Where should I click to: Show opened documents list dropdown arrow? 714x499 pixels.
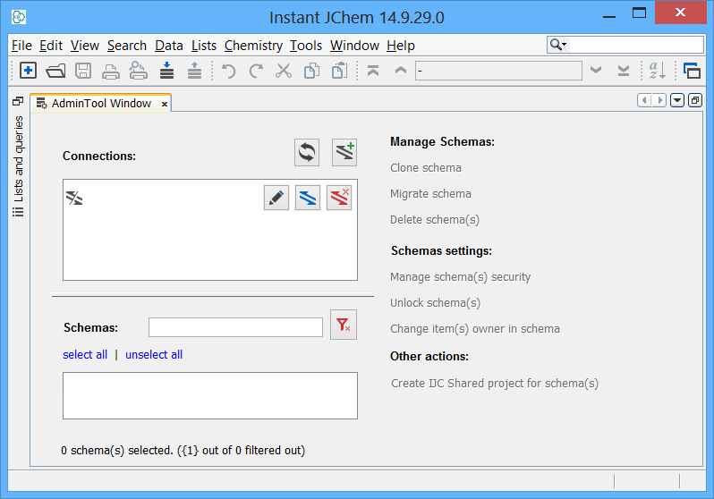[x=677, y=100]
